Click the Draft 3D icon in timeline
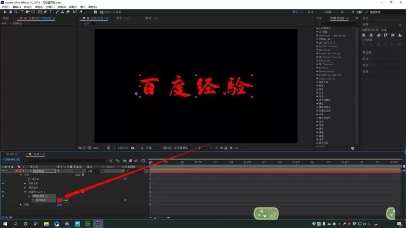Viewport: 406px width, 228px height. [118, 161]
